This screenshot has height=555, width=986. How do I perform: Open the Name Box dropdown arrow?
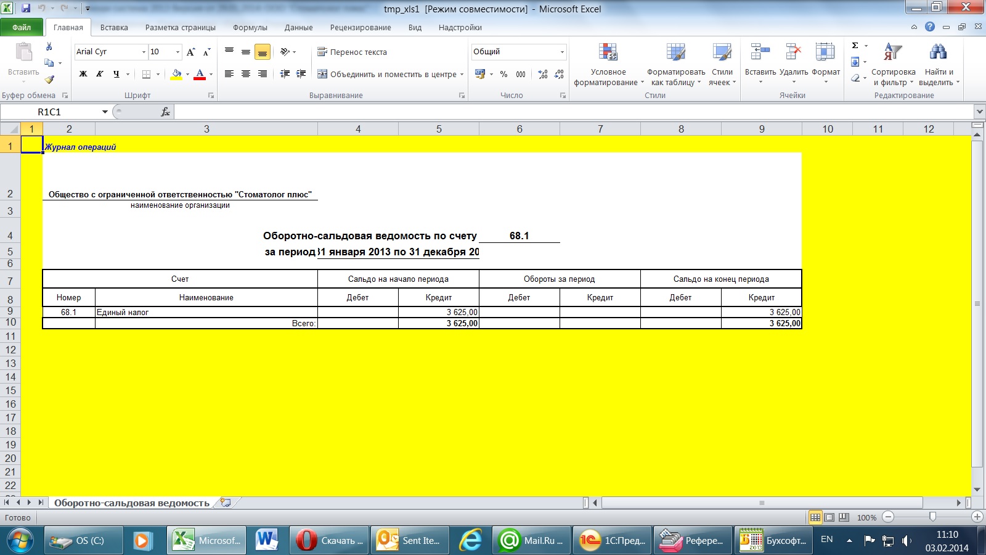point(105,112)
